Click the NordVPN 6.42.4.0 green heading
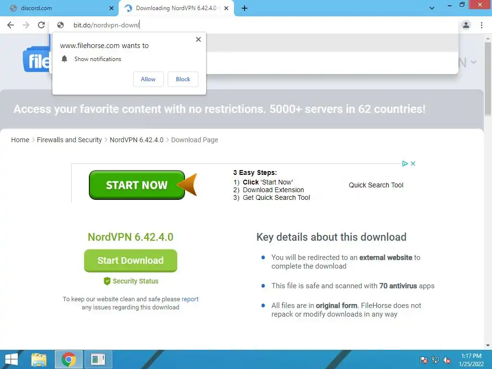The height and width of the screenshot is (369, 492). [x=131, y=237]
